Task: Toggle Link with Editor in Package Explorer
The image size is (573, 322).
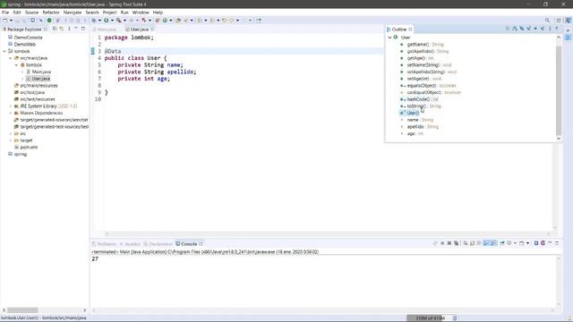Action: point(62,29)
